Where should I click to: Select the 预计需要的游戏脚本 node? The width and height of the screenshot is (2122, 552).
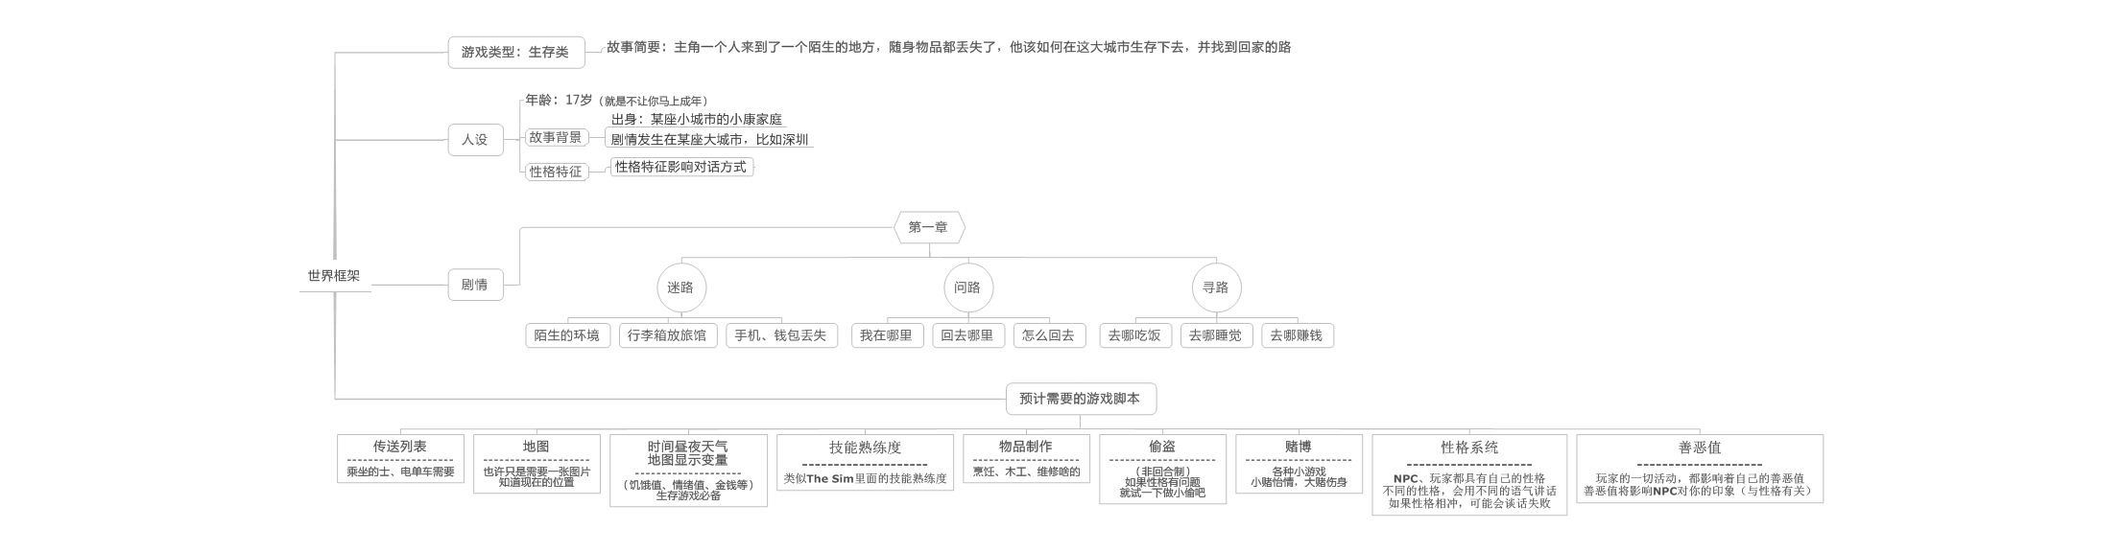(x=1081, y=399)
